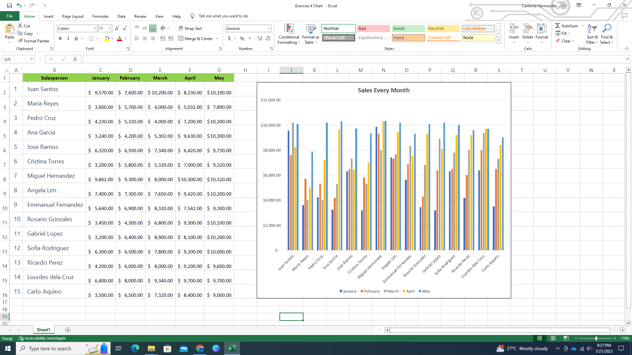Viewport: 632px width, 355px height.
Task: Apply Comma Style number format
Action: [250, 38]
